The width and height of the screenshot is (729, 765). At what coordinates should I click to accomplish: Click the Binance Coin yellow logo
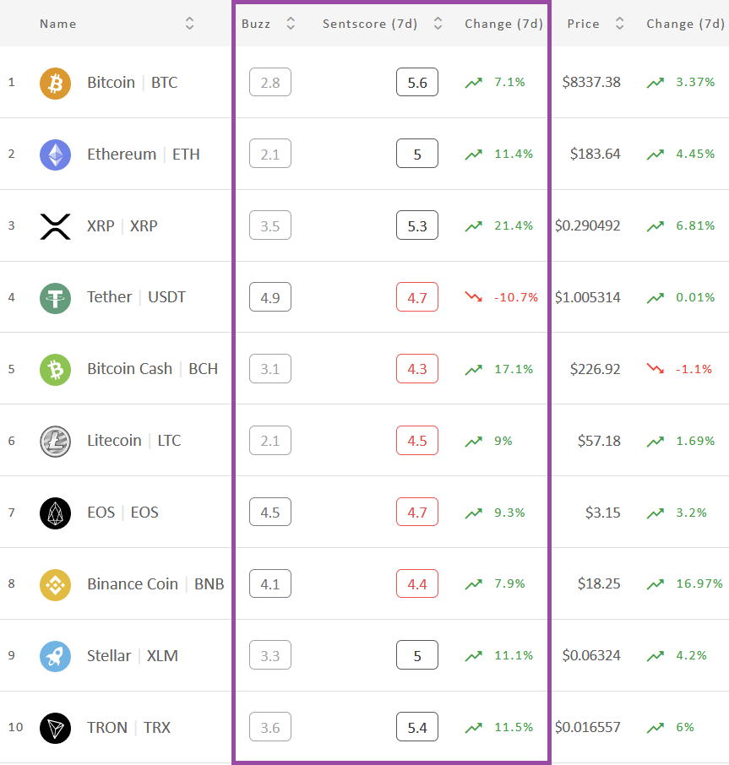55,584
